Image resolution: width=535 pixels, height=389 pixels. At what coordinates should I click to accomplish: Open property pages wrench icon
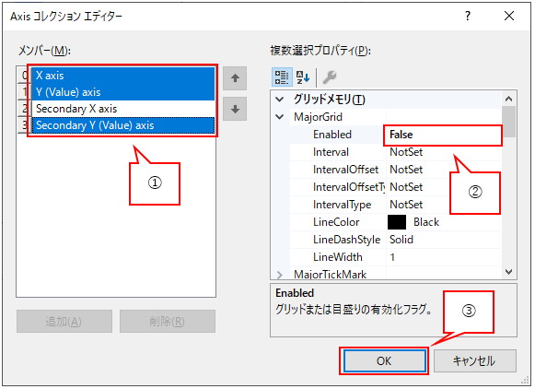tap(330, 77)
